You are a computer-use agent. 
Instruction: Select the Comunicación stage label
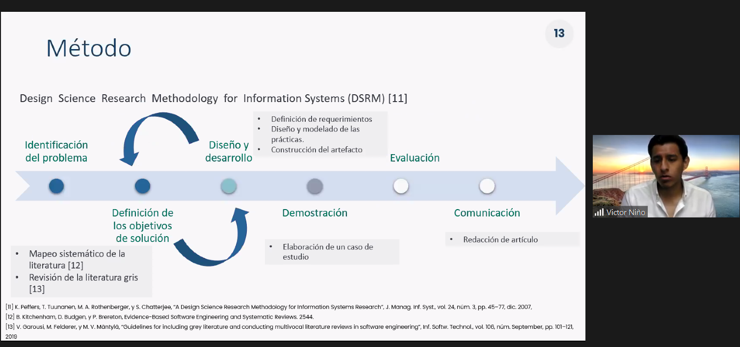(x=487, y=213)
